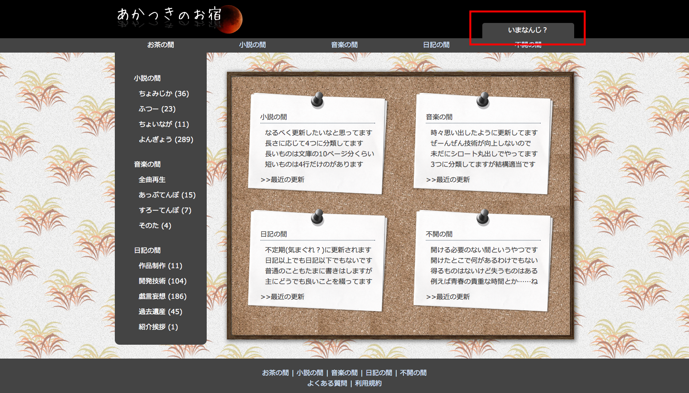Go to 日記の間 in the top navigation bar
Screen dimensions: 689x393
tap(436, 45)
